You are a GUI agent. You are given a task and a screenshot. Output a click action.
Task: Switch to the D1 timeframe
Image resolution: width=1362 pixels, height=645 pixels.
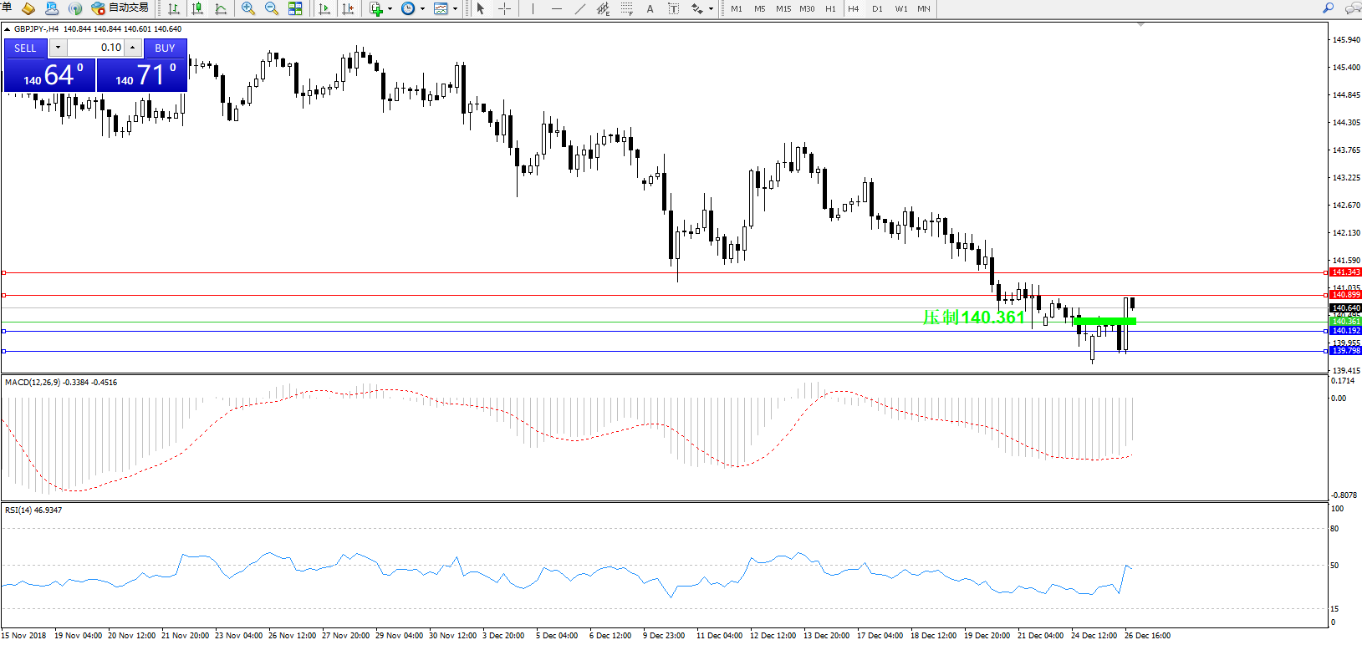pos(877,8)
